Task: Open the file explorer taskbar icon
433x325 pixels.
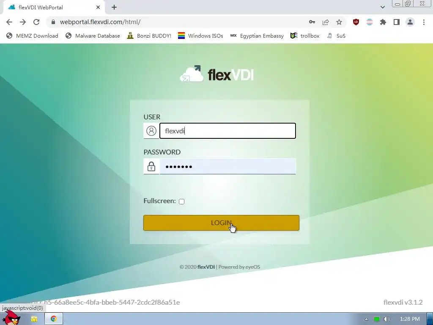Action: point(34,319)
